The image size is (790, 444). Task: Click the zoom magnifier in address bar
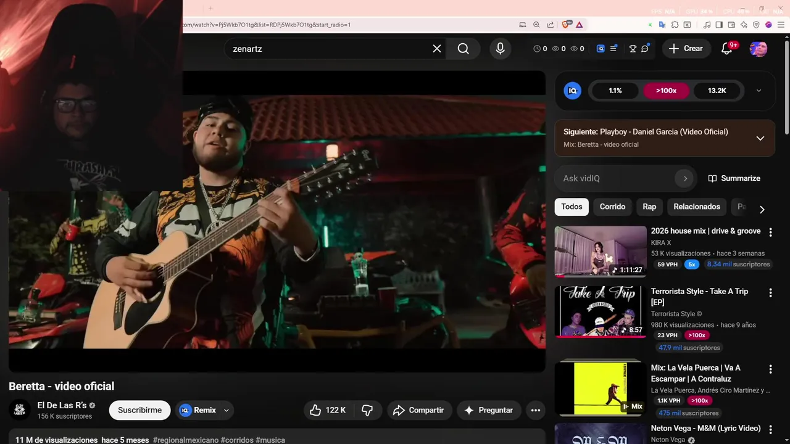click(536, 25)
